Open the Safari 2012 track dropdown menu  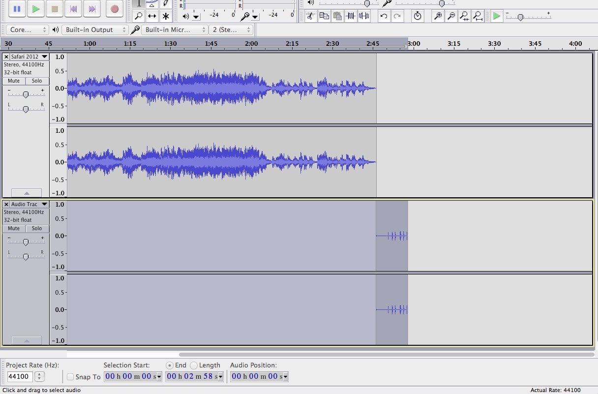pos(44,57)
